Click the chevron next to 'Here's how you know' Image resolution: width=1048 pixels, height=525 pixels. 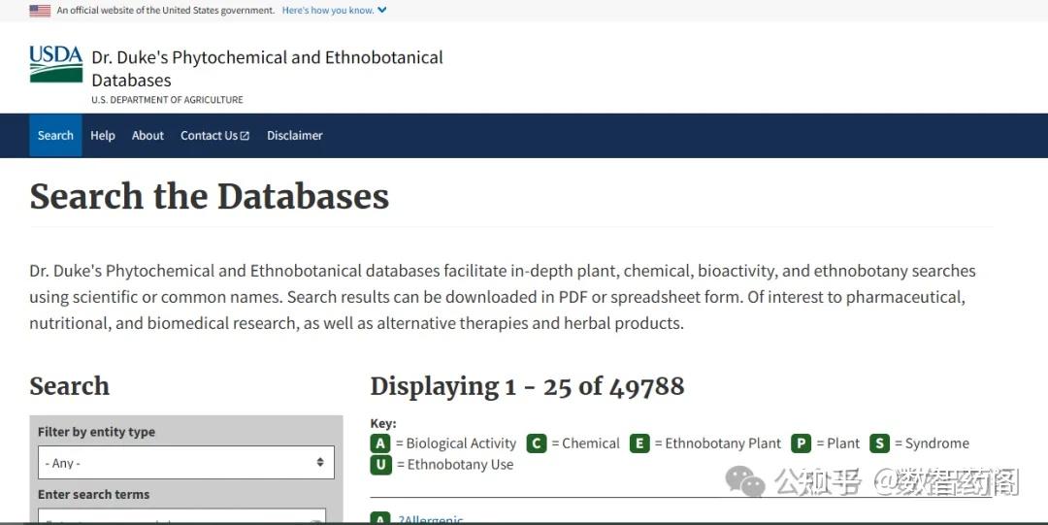point(381,11)
